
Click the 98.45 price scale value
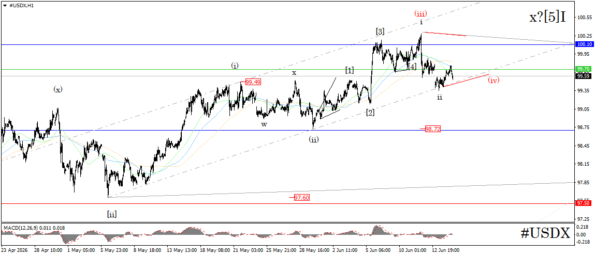coord(584,146)
